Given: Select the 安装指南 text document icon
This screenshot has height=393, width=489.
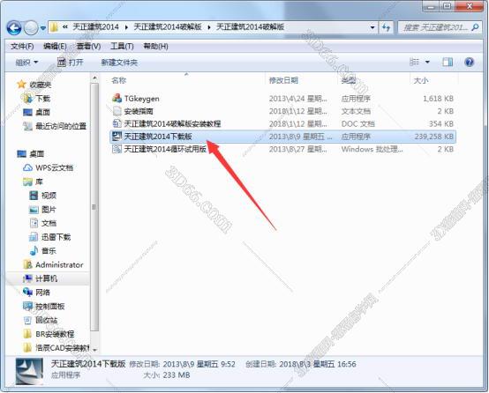Looking at the screenshot, I should [117, 111].
